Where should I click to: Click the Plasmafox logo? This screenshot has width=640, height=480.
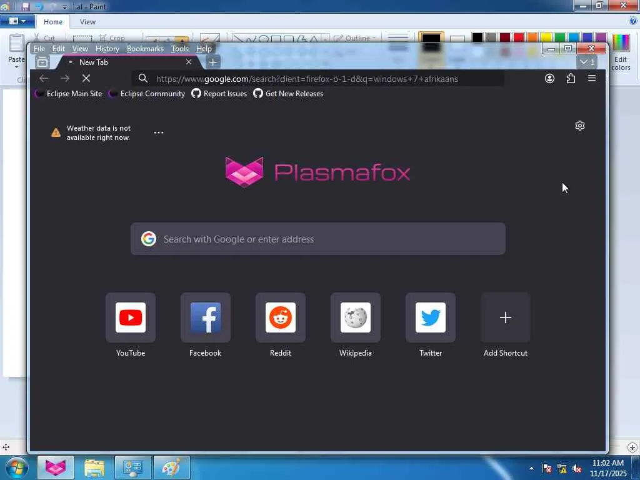click(x=317, y=172)
